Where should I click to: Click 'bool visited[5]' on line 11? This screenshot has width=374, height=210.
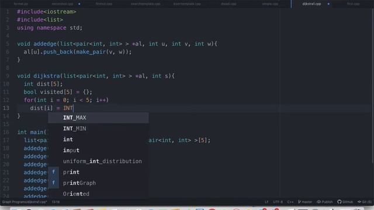click(48, 92)
